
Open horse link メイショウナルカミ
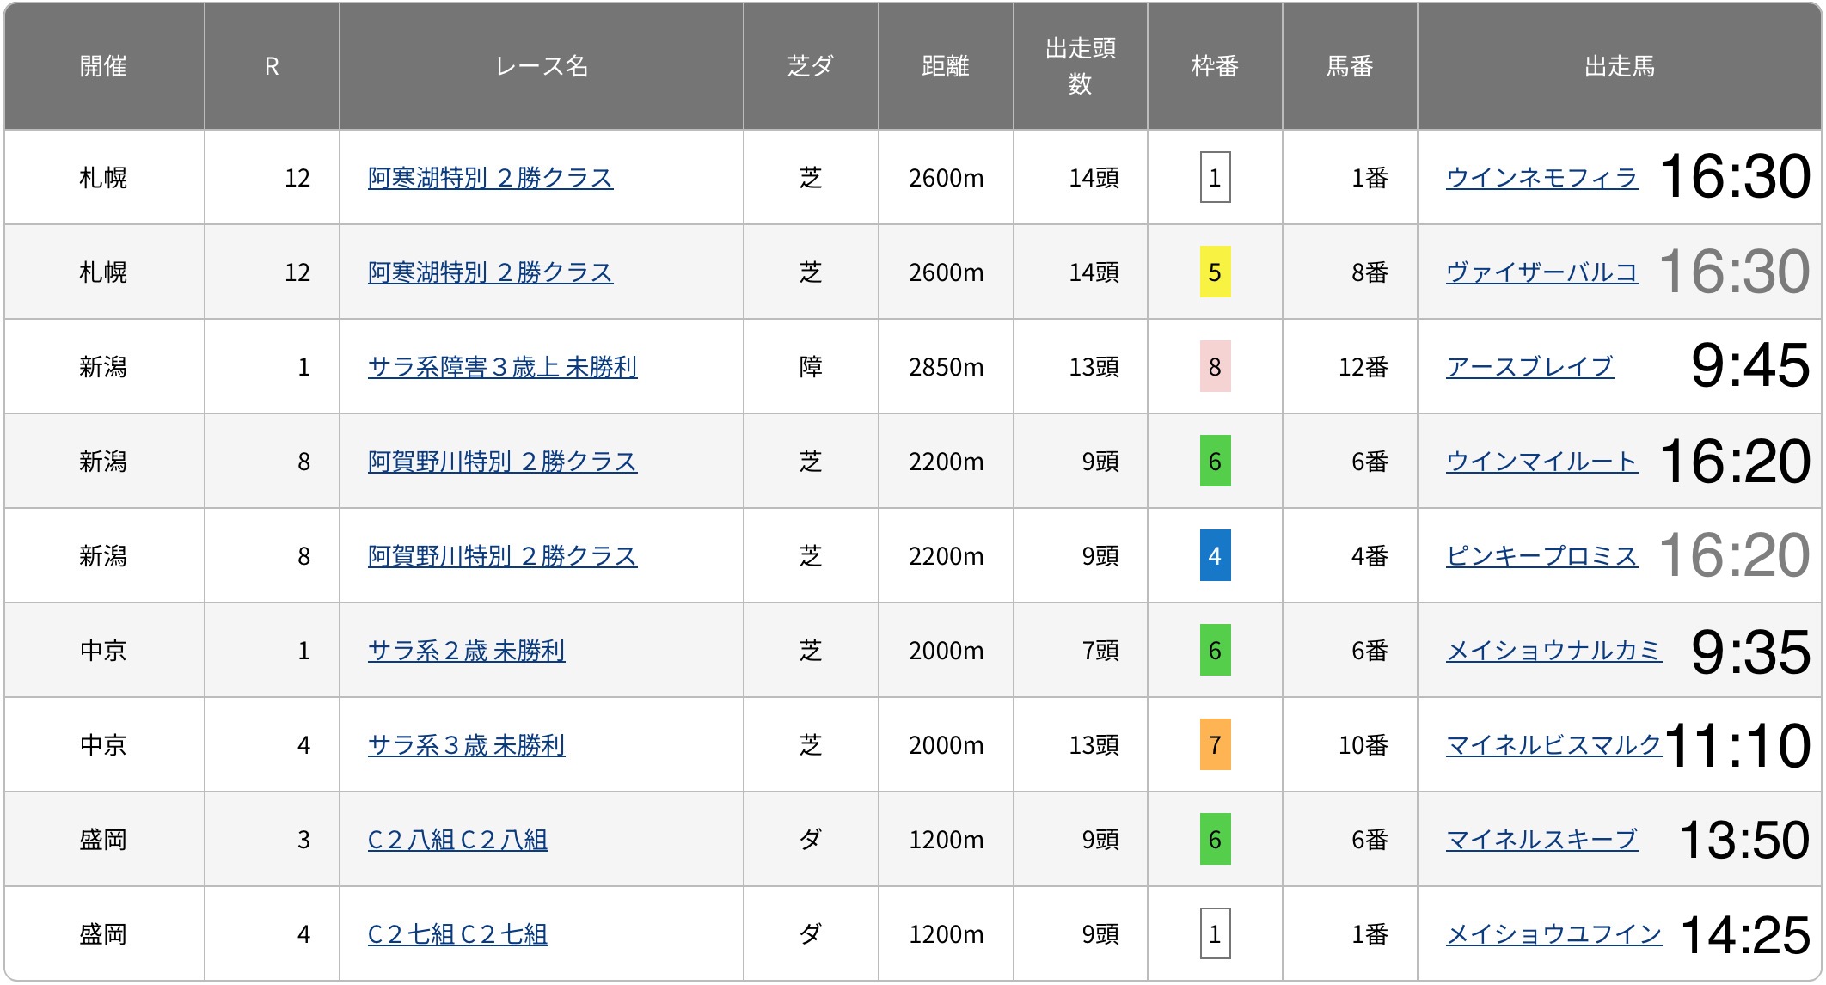(x=1553, y=651)
